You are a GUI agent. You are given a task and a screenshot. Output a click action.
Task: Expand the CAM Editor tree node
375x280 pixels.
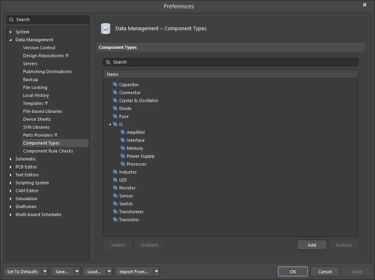coord(10,191)
